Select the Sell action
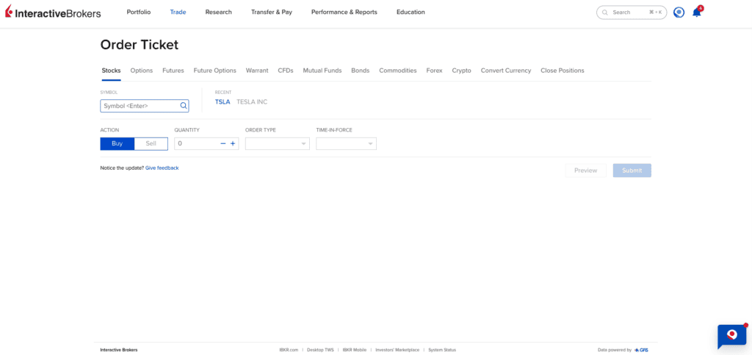Viewport: 752px width, 355px height. point(151,143)
